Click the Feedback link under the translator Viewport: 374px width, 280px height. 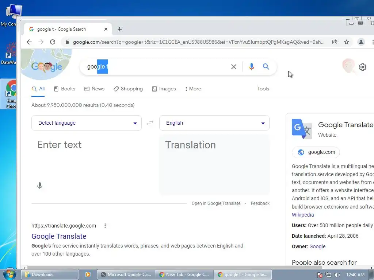click(x=260, y=203)
